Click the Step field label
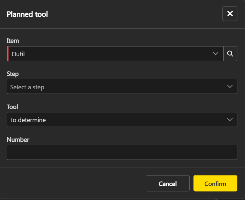This screenshot has width=245, height=200. tap(13, 74)
